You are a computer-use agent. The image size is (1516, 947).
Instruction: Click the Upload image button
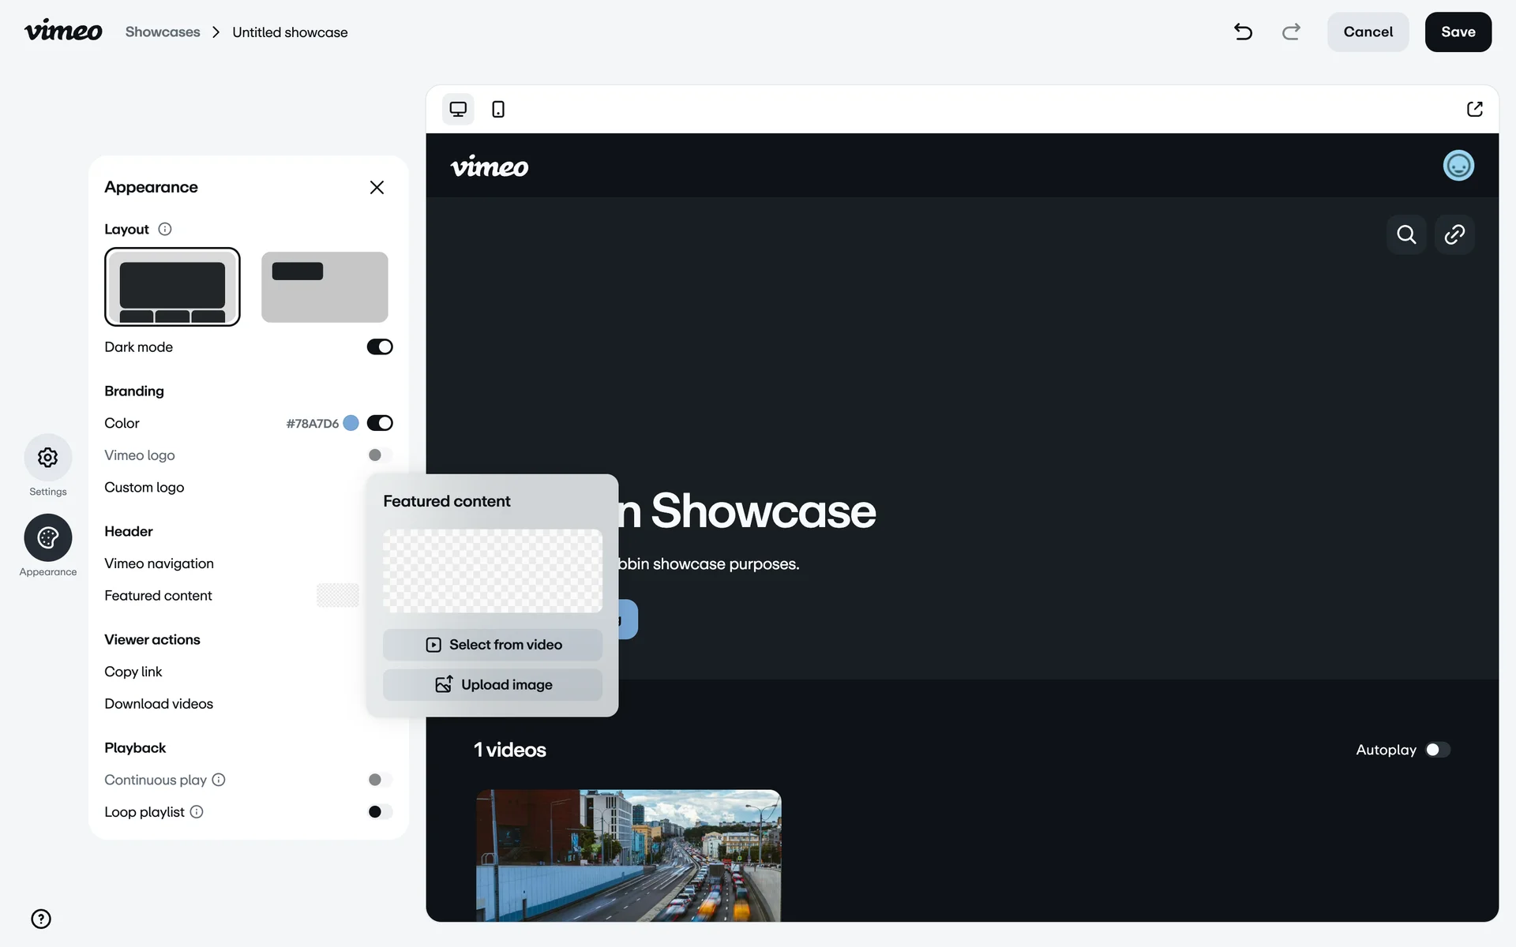[493, 685]
